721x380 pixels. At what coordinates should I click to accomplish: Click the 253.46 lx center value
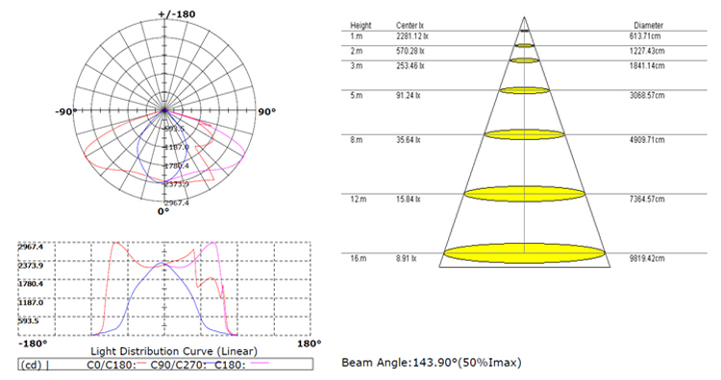(410, 65)
